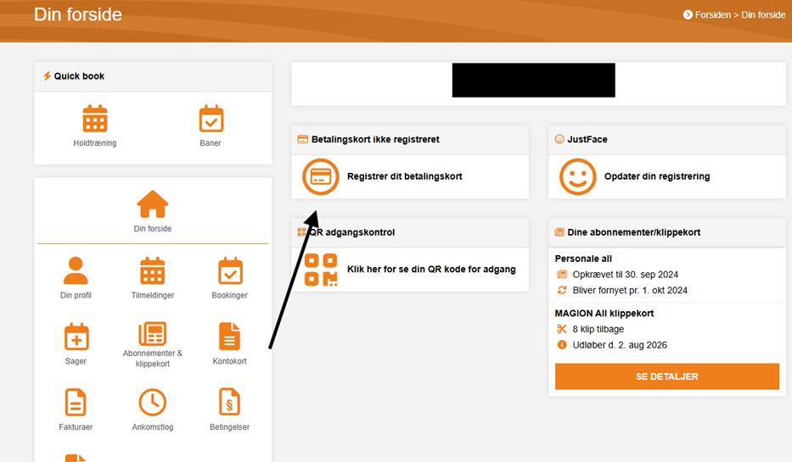The width and height of the screenshot is (792, 462).
Task: Click Opdater din registrering link
Action: click(657, 176)
